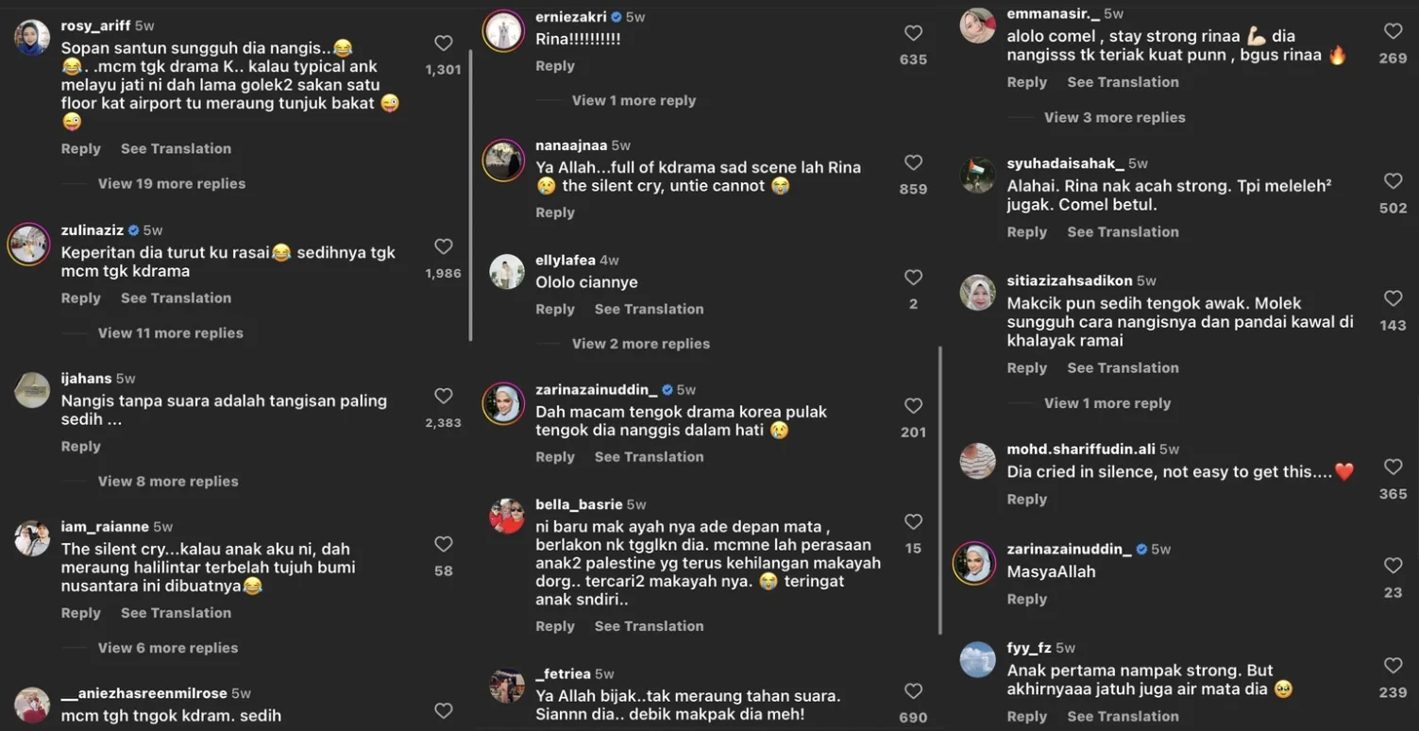Like emmanasir._'s stay strong comment
This screenshot has height=731, width=1419.
tap(1393, 31)
